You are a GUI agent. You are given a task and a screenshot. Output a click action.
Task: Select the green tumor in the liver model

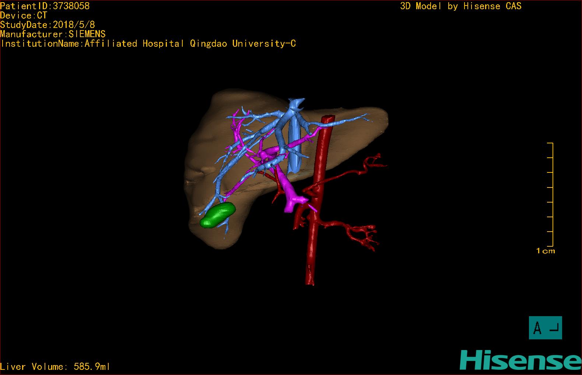[x=218, y=215]
